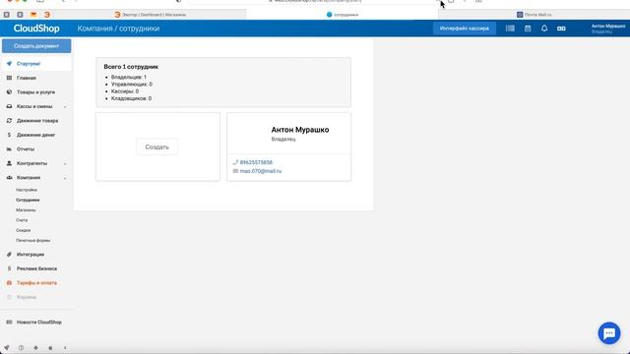Collapse the Компания submenu arrow

click(65, 178)
